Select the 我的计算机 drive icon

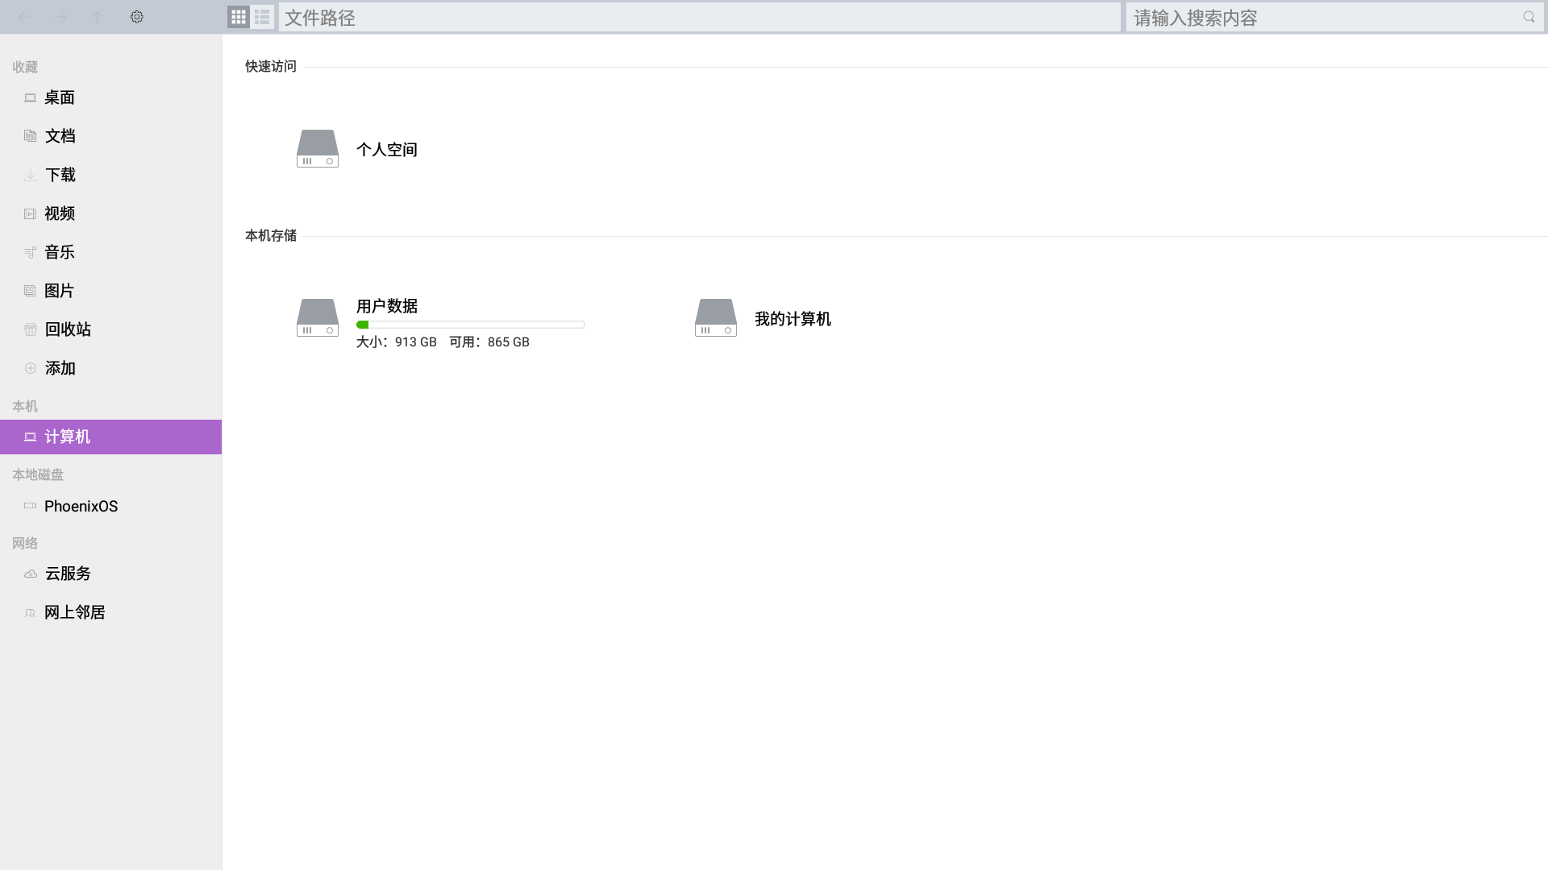click(x=716, y=318)
